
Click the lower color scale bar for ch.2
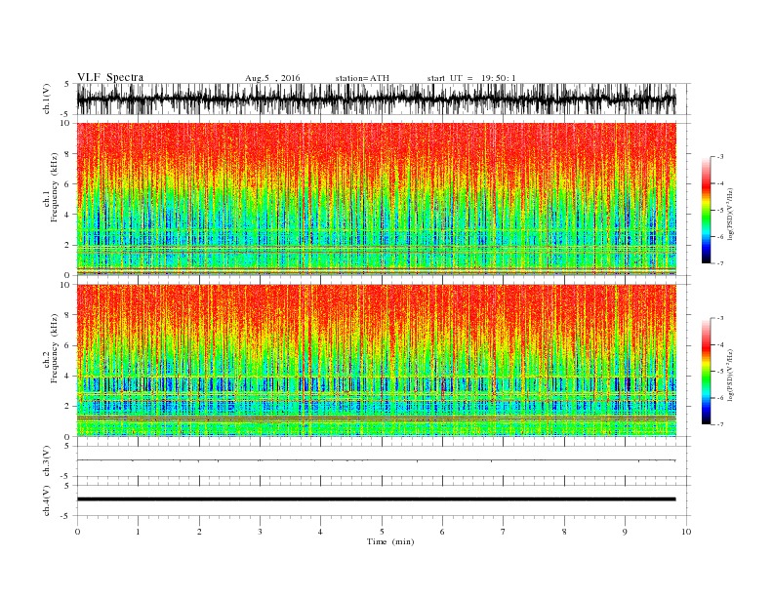[706, 371]
